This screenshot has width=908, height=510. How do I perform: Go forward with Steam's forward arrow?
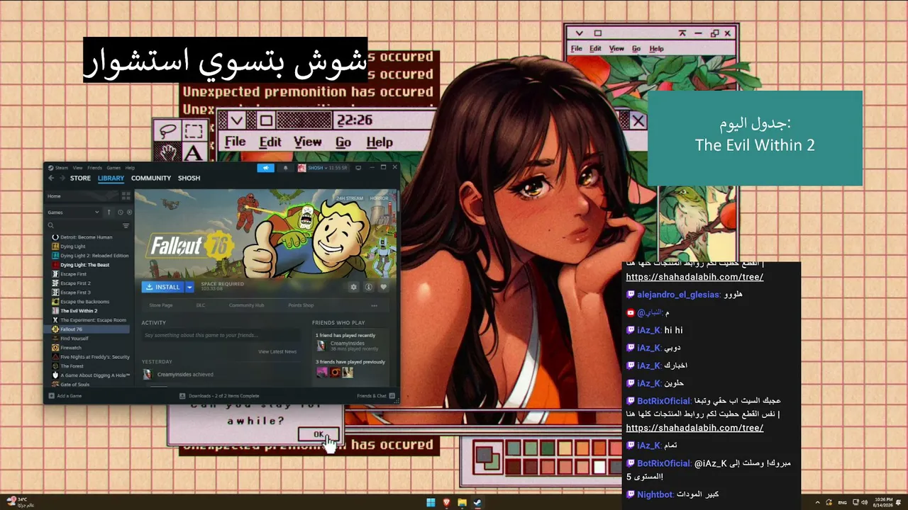(x=62, y=178)
